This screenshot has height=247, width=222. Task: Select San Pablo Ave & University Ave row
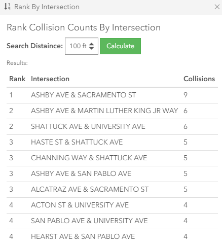[112, 221]
